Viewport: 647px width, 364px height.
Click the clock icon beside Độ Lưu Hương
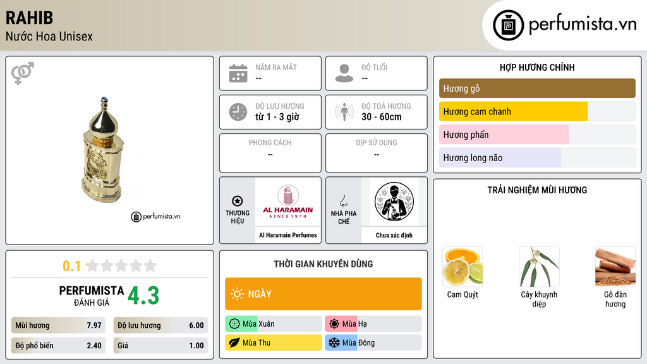coord(238,112)
